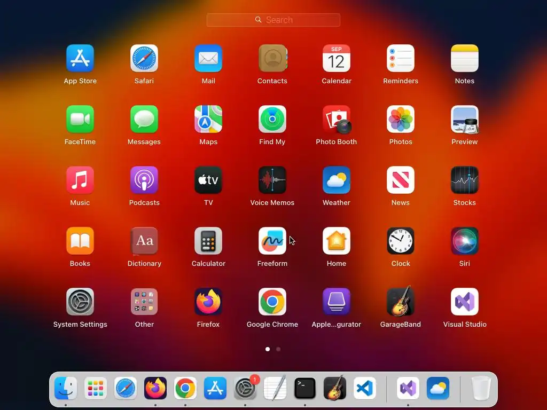Viewport: 547px width, 410px height.
Task: Open Weather from the Dock
Action: (438, 388)
